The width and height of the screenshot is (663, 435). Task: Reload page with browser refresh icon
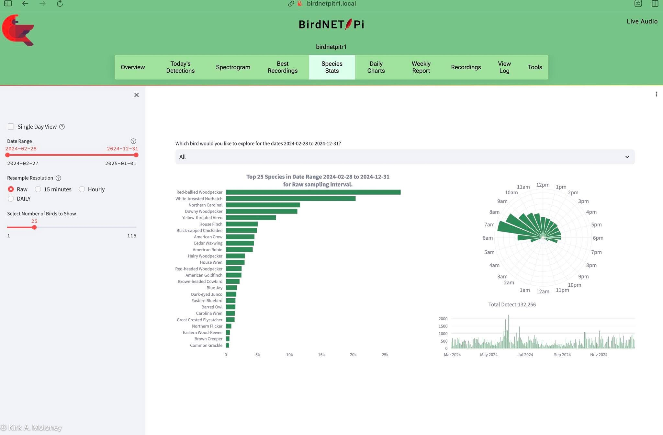point(60,4)
